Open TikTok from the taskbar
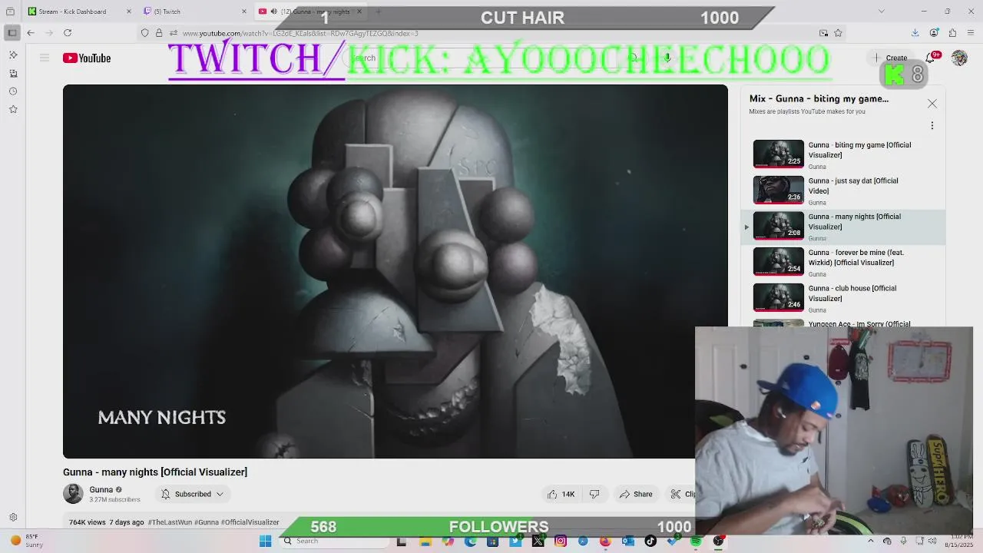This screenshot has height=553, width=983. pyautogui.click(x=650, y=541)
